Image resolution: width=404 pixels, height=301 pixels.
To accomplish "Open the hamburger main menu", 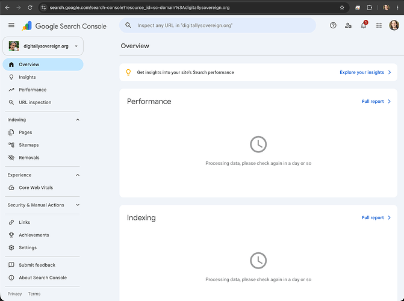I will 11,25.
